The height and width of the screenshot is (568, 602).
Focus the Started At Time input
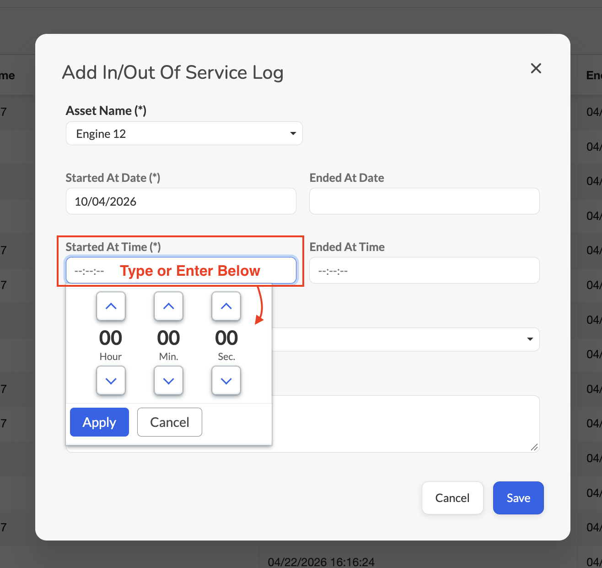181,270
